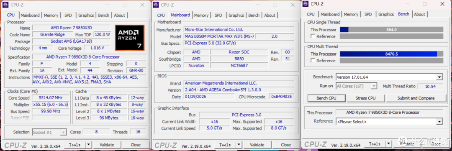
Task: Click the single thread 804.0 score bar
Action: 391,29
